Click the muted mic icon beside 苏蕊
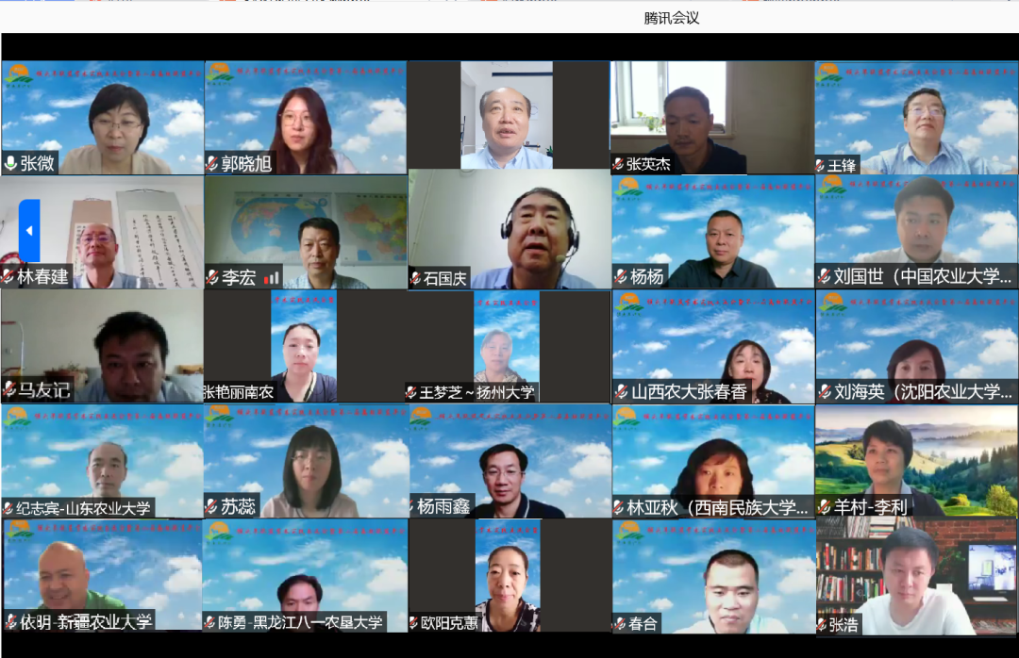This screenshot has height=658, width=1019. pyautogui.click(x=212, y=507)
